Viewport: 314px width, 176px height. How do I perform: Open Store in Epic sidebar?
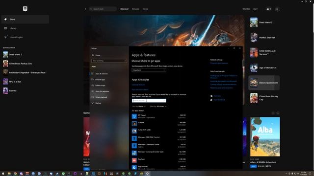[x=25, y=20]
